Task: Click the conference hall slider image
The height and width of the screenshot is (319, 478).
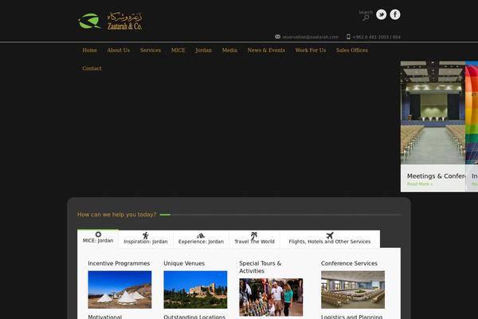Action: point(433,112)
